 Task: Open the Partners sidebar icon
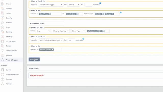2,84
